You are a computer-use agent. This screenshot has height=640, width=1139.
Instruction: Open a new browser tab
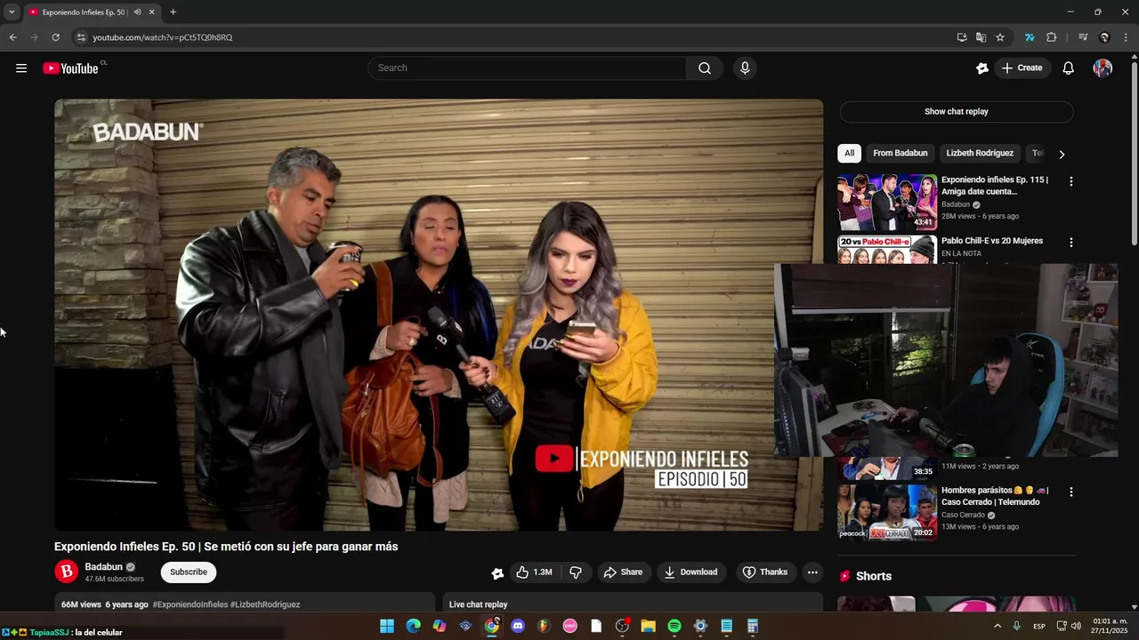tap(173, 12)
